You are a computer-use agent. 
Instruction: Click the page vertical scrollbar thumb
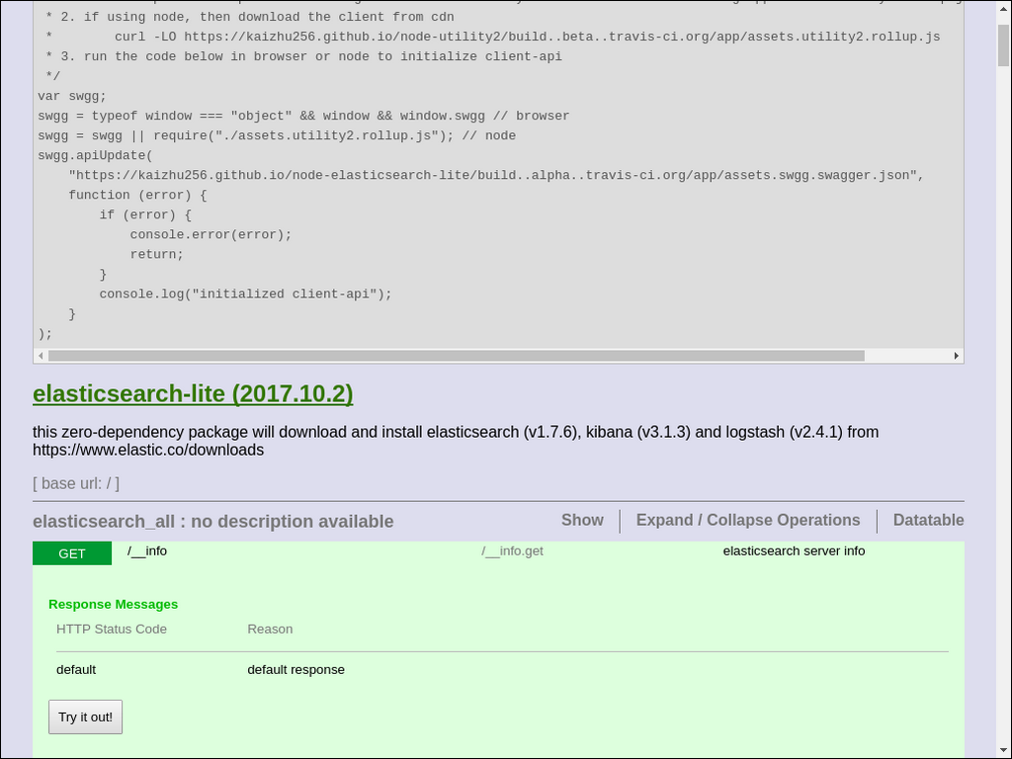[1004, 45]
